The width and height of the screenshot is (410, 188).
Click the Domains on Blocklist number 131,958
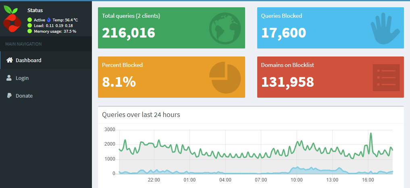tap(287, 82)
